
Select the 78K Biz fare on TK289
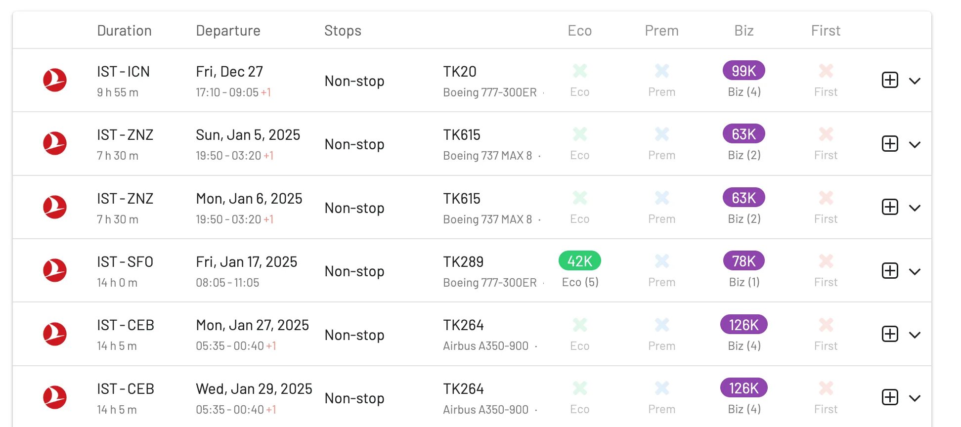click(x=743, y=261)
